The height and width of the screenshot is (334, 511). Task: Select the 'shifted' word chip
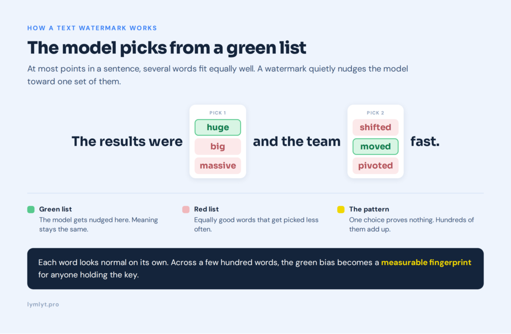375,127
